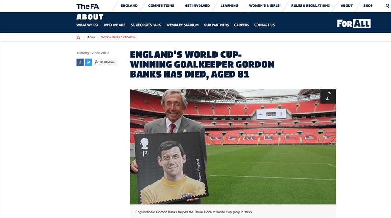
Task: Select the What We Do tab
Action: [87, 25]
